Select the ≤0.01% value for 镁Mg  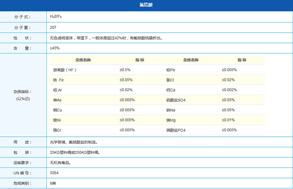[229, 120]
